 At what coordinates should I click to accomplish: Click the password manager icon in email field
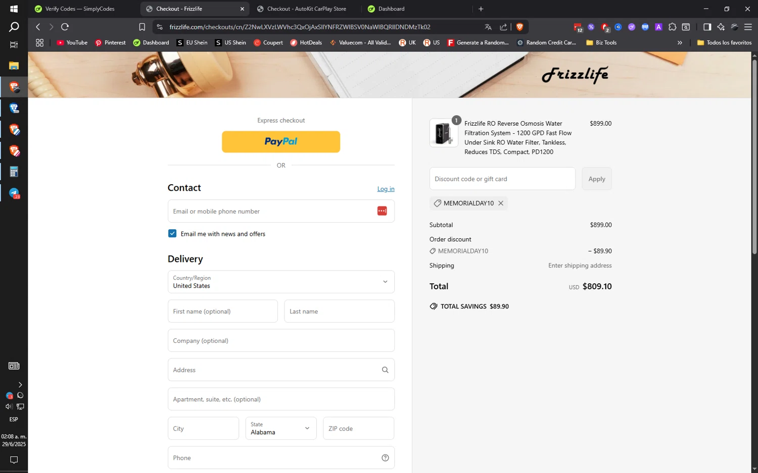pyautogui.click(x=382, y=211)
